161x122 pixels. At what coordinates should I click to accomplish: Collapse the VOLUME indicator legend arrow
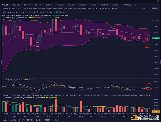(x=4, y=98)
